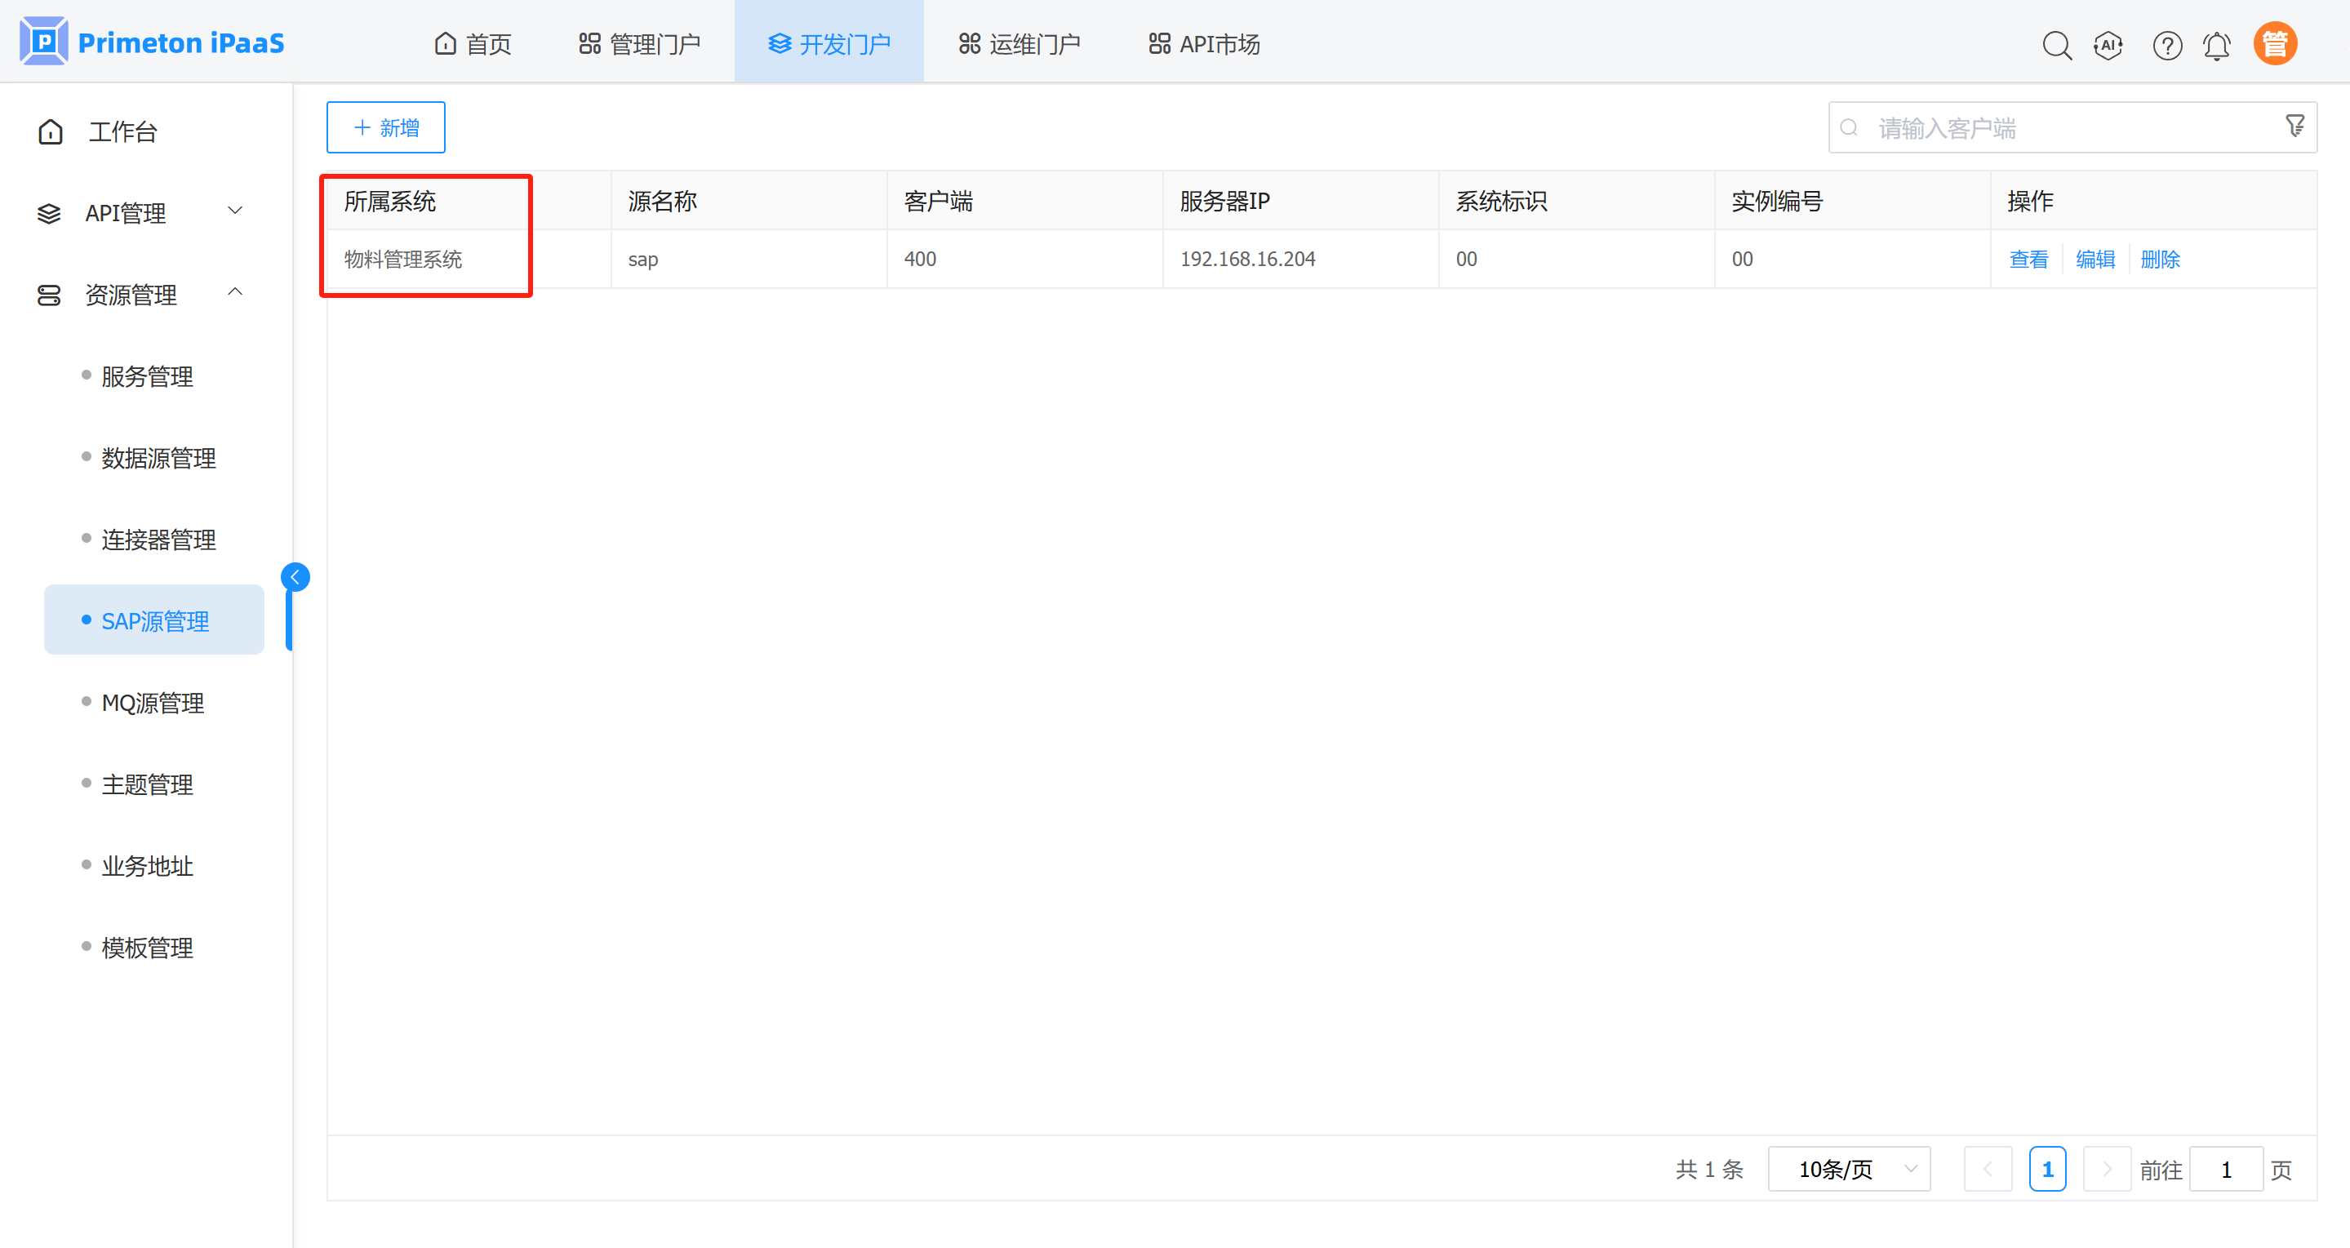Open the 10条/页 page size dropdown
2350x1248 pixels.
pyautogui.click(x=1848, y=1169)
